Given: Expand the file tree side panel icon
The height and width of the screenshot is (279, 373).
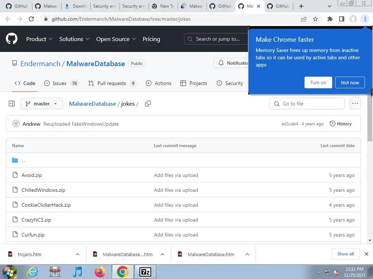Looking at the screenshot, I should 12,104.
